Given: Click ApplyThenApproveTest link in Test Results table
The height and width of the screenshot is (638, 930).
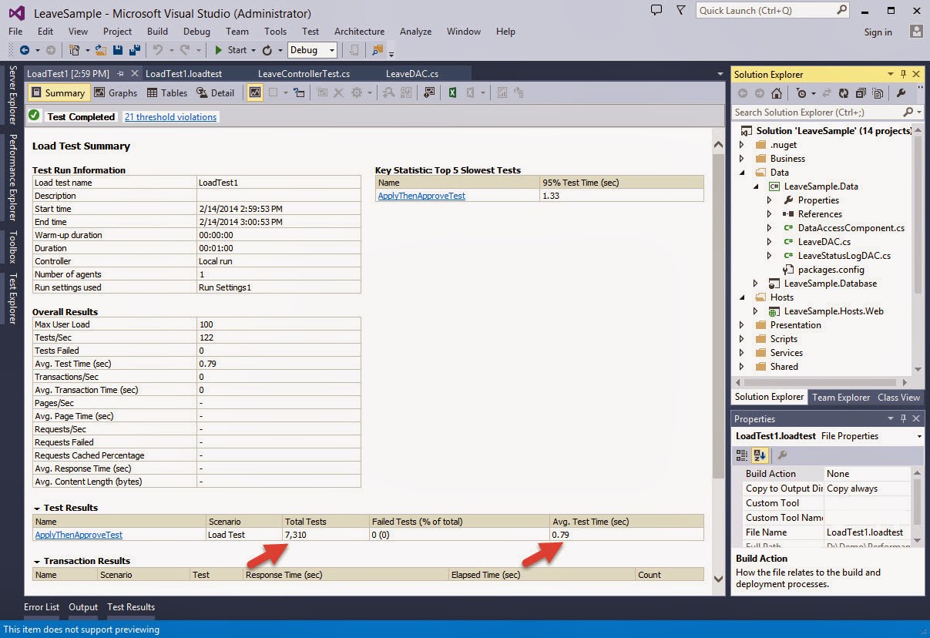Looking at the screenshot, I should click(79, 535).
